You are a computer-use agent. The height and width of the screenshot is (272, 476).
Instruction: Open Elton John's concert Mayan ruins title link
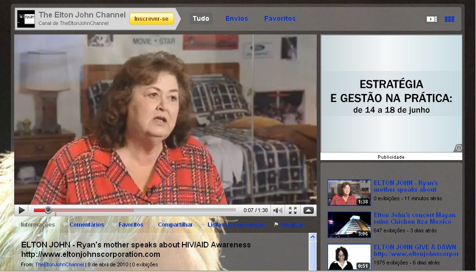point(415,218)
